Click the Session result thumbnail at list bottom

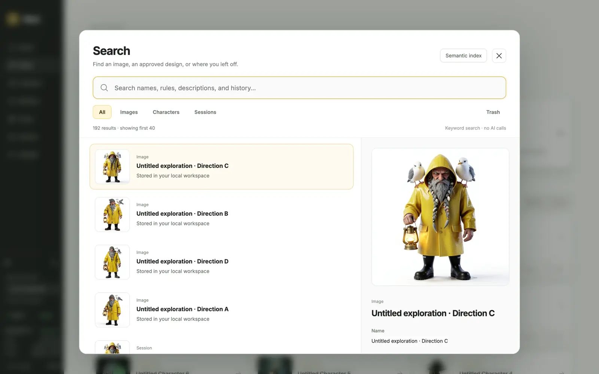point(112,347)
